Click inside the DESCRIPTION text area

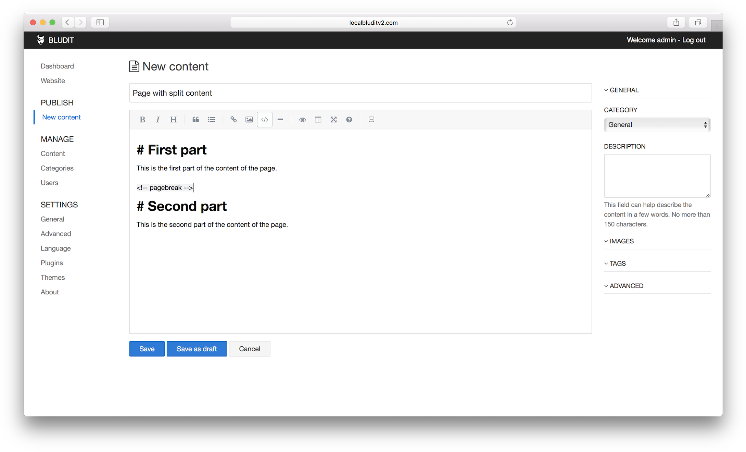[657, 176]
